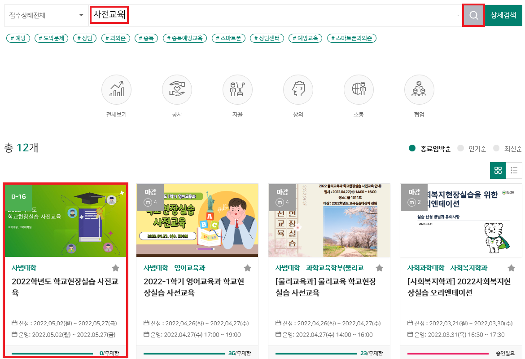The width and height of the screenshot is (525, 359).
Task: Open the 창의 category icon
Action: point(298,89)
